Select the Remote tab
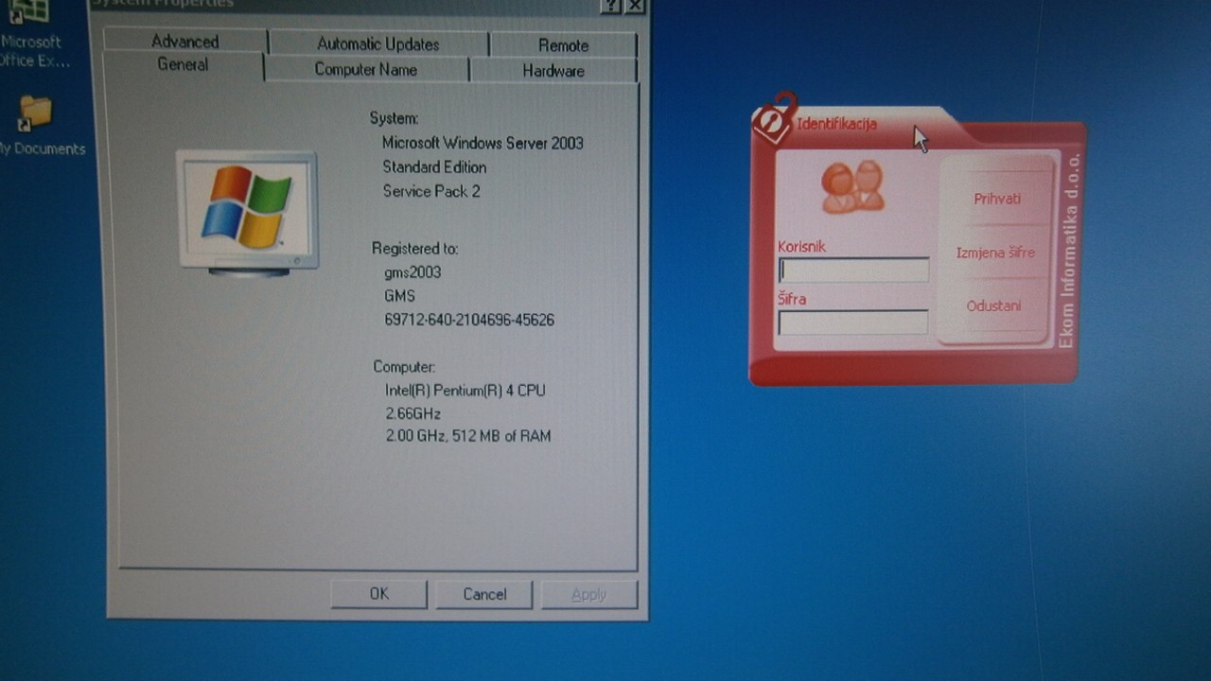The width and height of the screenshot is (1211, 681). [563, 44]
